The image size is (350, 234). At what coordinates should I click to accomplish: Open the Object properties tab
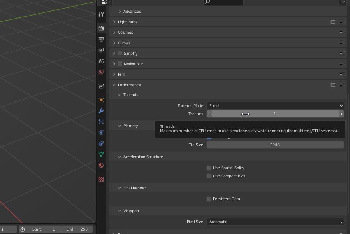click(101, 100)
